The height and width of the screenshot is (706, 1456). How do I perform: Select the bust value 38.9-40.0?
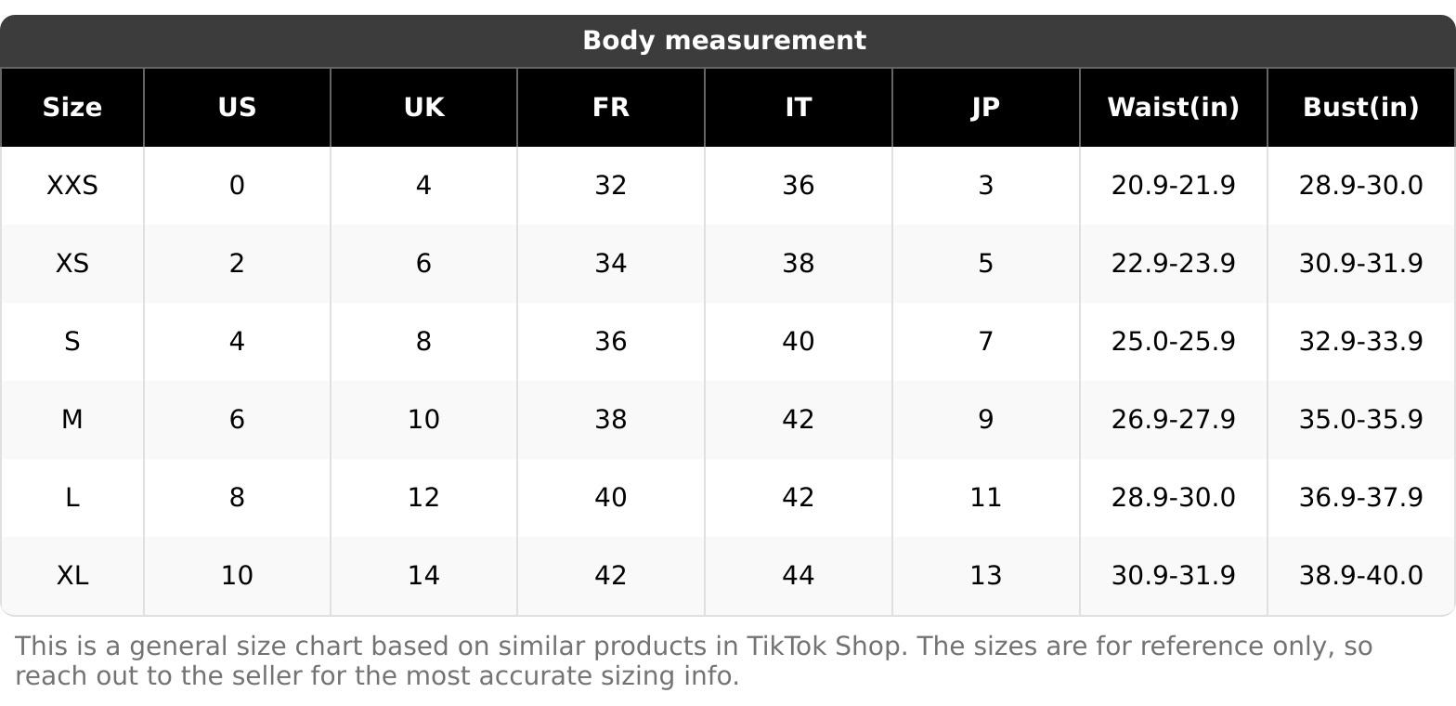1361,576
